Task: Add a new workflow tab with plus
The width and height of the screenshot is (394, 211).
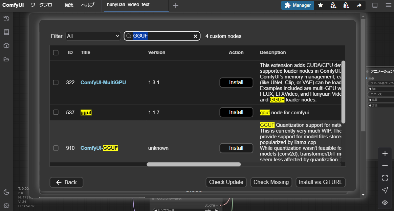Action: tap(176, 5)
